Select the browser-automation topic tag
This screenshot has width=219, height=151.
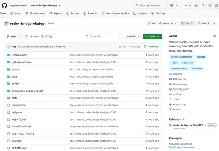(x=182, y=57)
